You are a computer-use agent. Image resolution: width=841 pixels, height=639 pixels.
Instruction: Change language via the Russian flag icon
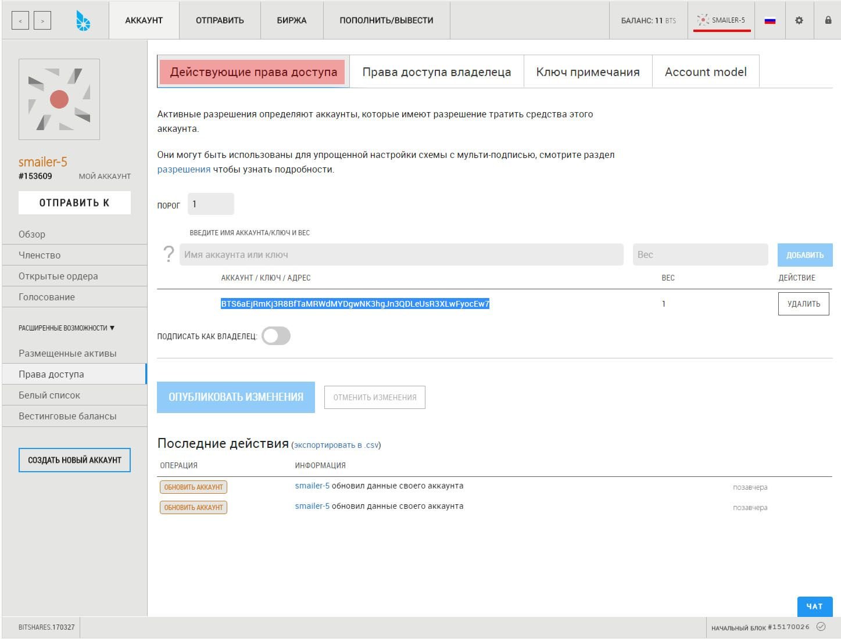point(770,21)
